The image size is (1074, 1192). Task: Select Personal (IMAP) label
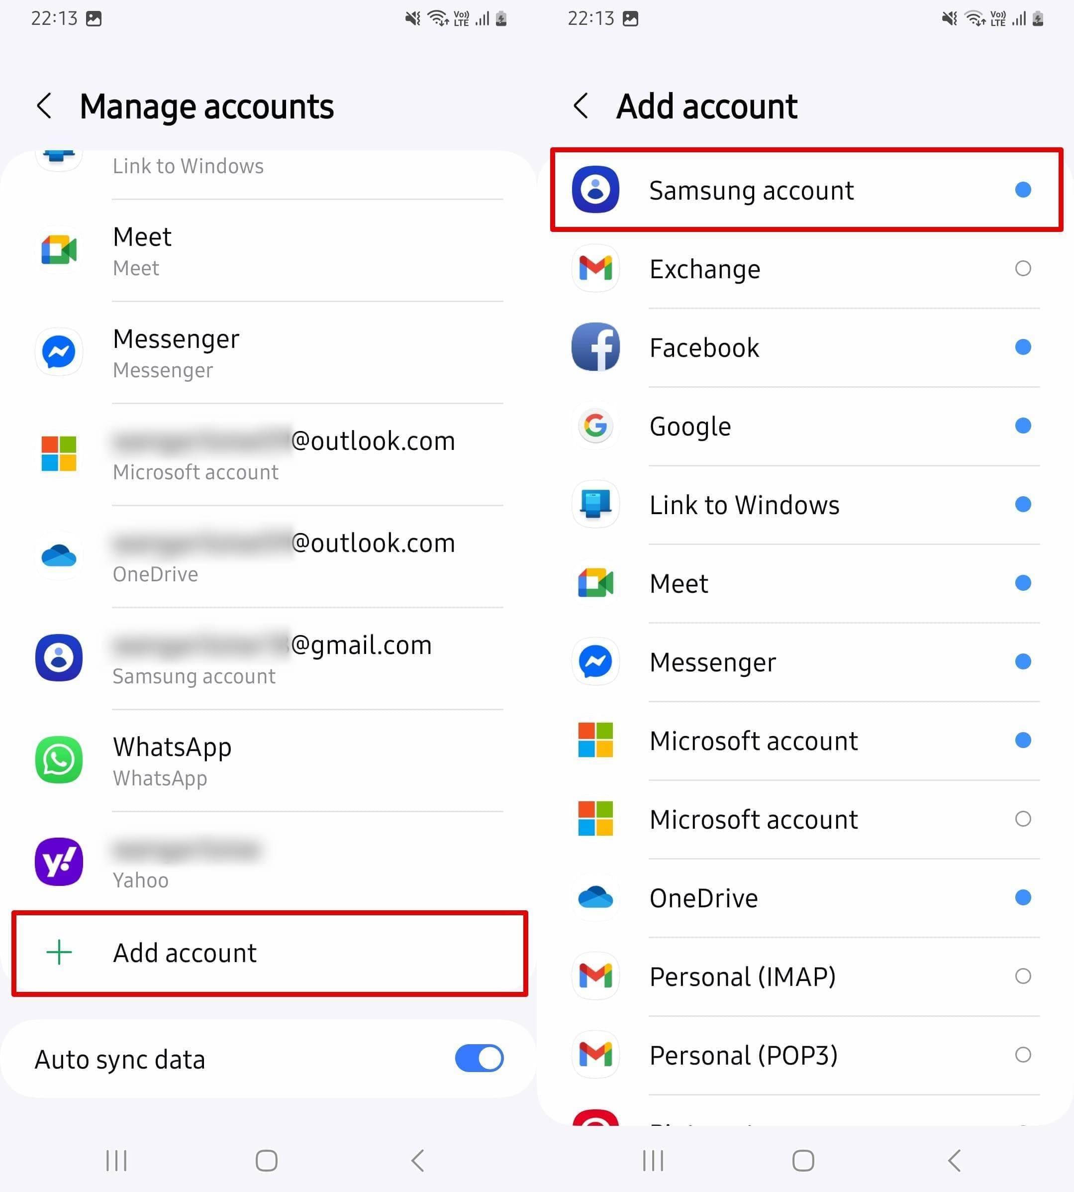(742, 977)
